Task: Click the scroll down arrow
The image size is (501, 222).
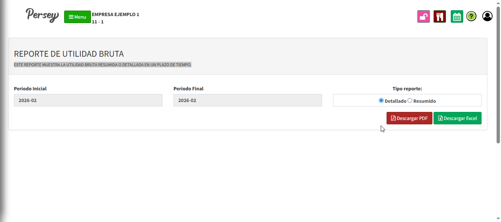Action: pos(498,219)
